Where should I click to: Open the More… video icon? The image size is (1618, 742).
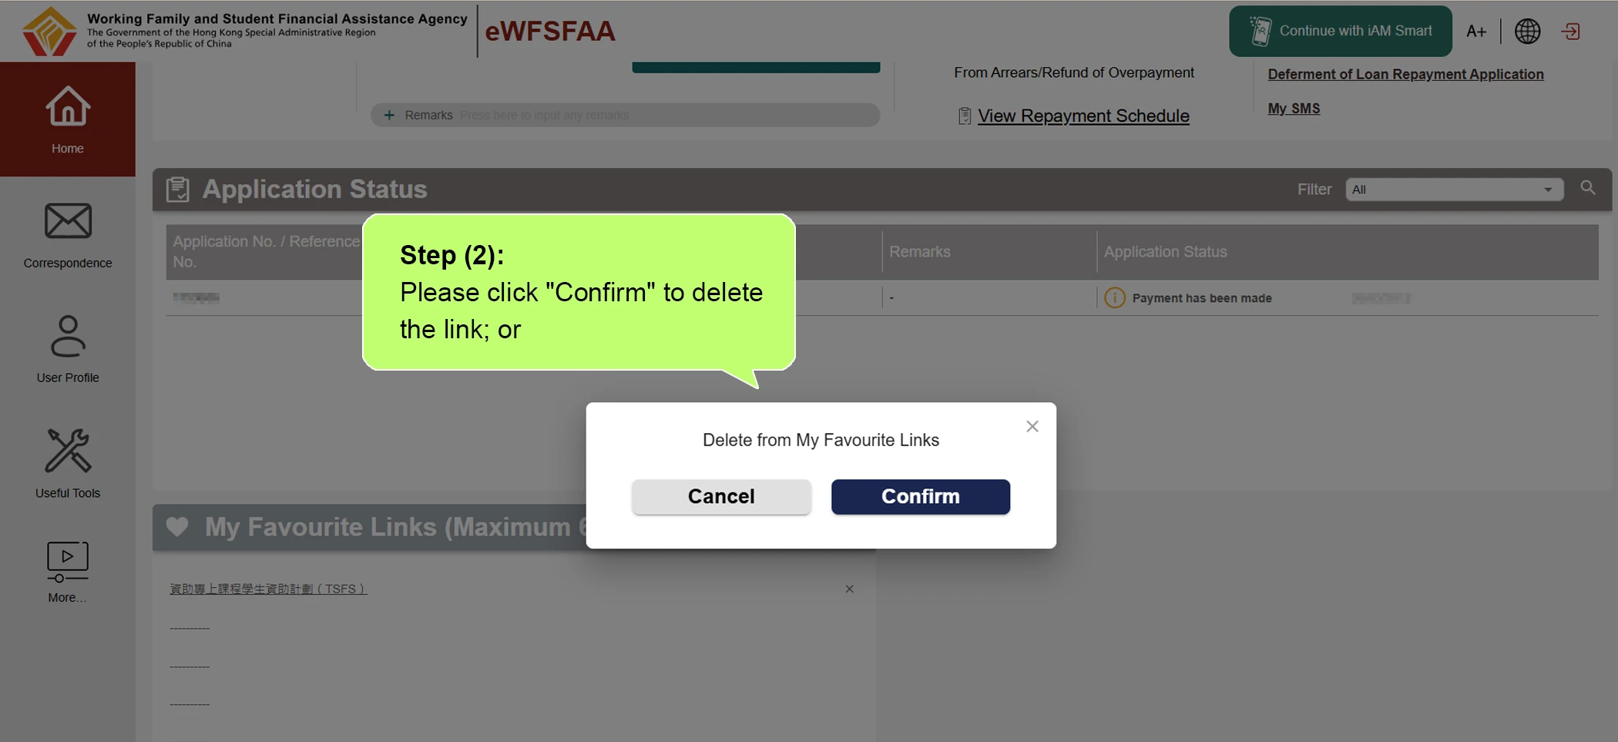(68, 562)
